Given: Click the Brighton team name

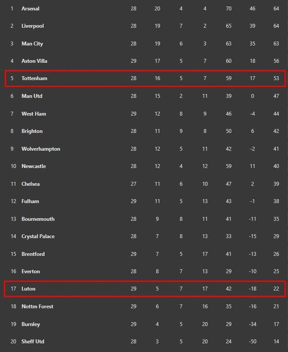Looking at the screenshot, I should tap(32, 131).
